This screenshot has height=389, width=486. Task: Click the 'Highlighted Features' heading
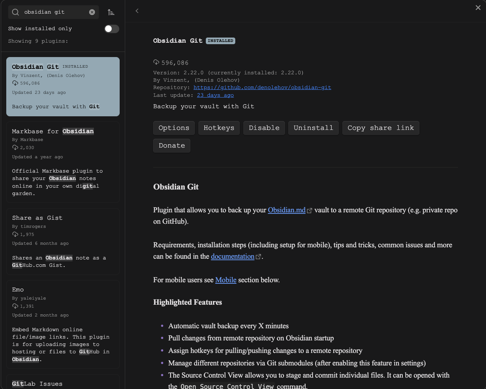point(187,303)
